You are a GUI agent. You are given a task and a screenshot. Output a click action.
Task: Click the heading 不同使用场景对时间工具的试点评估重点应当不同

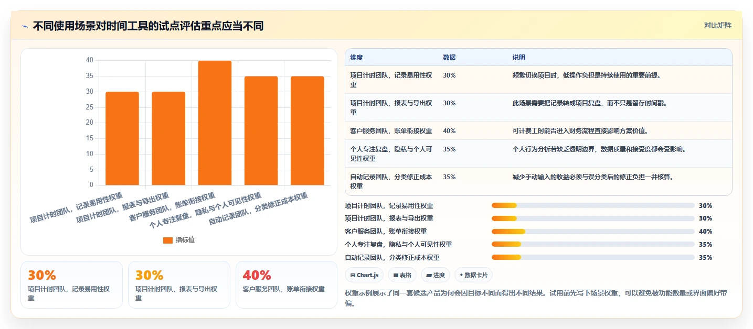148,26
